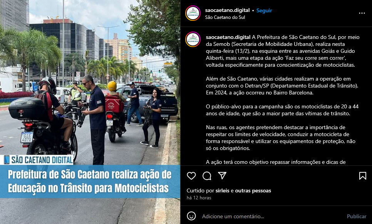The width and height of the screenshot is (372, 224).
Task: Submit comment with Publicar button
Action: (x=357, y=216)
